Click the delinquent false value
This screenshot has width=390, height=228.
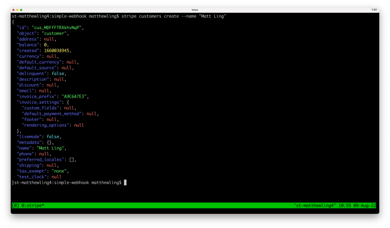58,73
